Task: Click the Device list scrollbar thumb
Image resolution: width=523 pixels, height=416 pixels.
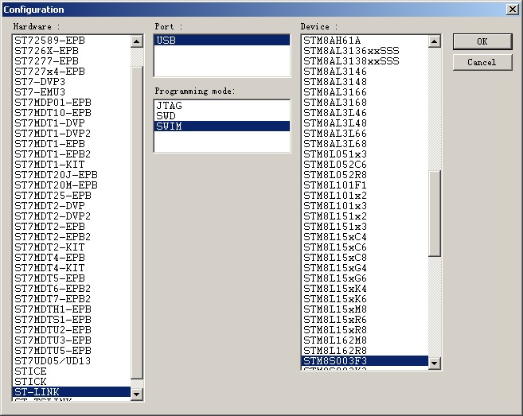Action: tap(435, 213)
